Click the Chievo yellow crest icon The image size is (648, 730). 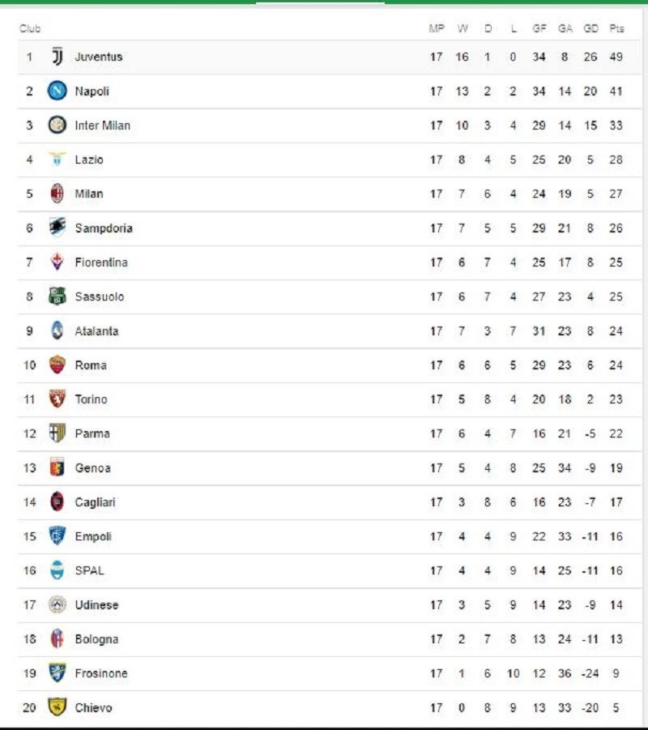coord(58,707)
